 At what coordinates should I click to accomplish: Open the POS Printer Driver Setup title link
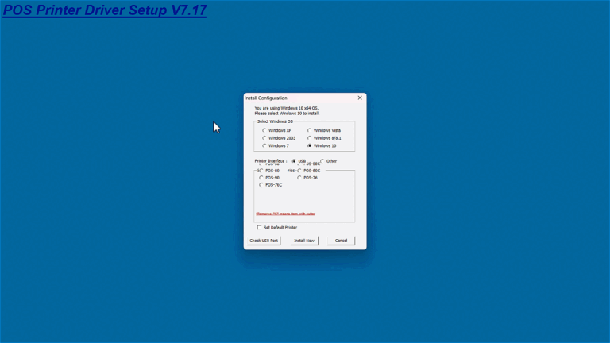point(104,11)
